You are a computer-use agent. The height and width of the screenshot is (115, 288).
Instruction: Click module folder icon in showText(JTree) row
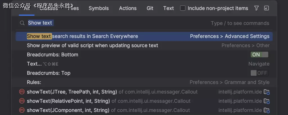(x=266, y=92)
